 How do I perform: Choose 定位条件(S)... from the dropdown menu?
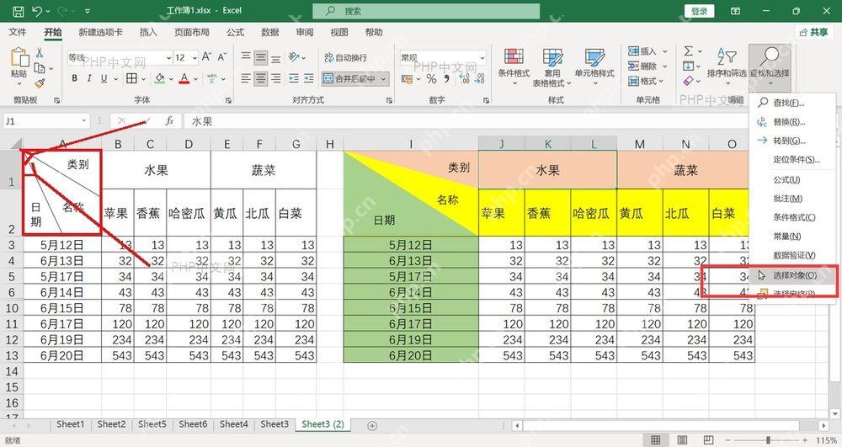click(793, 159)
